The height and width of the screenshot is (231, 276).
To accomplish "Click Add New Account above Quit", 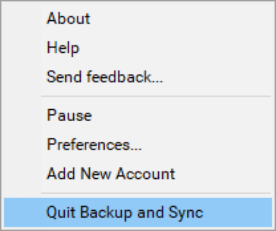I will (x=111, y=174).
